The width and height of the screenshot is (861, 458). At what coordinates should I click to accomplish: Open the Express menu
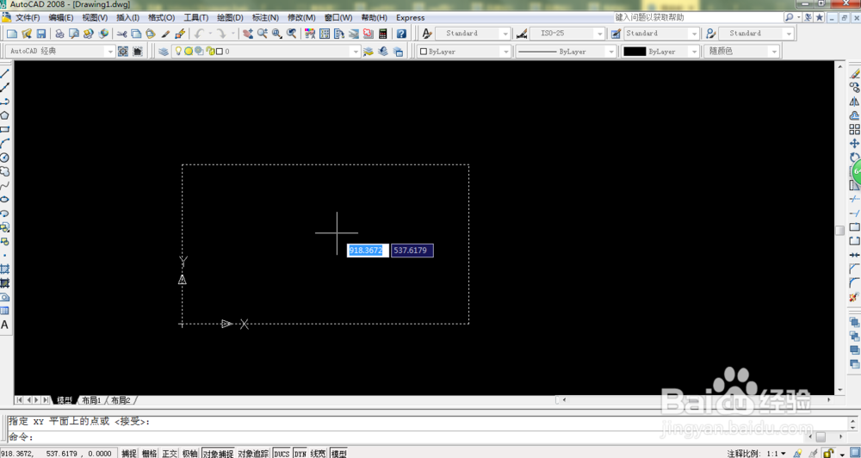point(410,17)
